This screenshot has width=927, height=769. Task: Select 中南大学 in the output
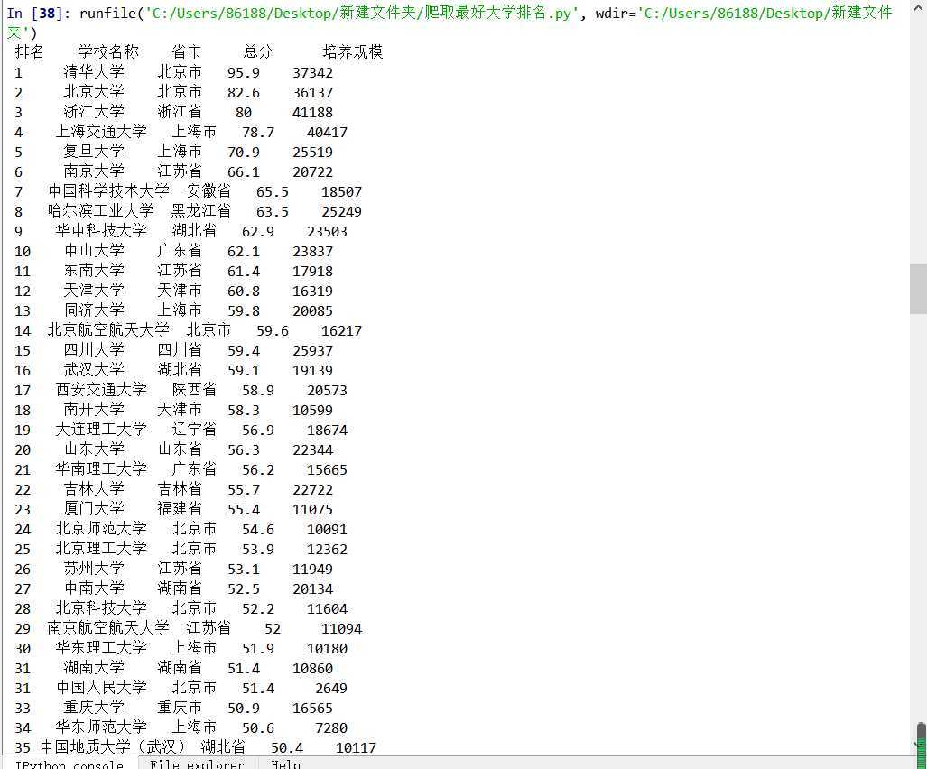(94, 588)
